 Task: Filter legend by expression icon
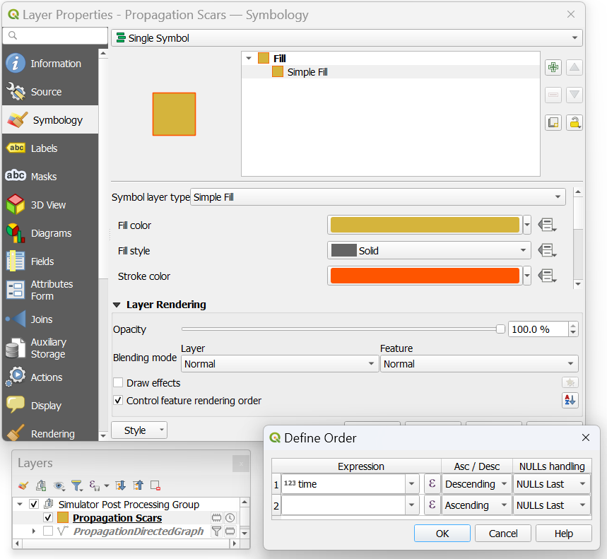tap(95, 486)
